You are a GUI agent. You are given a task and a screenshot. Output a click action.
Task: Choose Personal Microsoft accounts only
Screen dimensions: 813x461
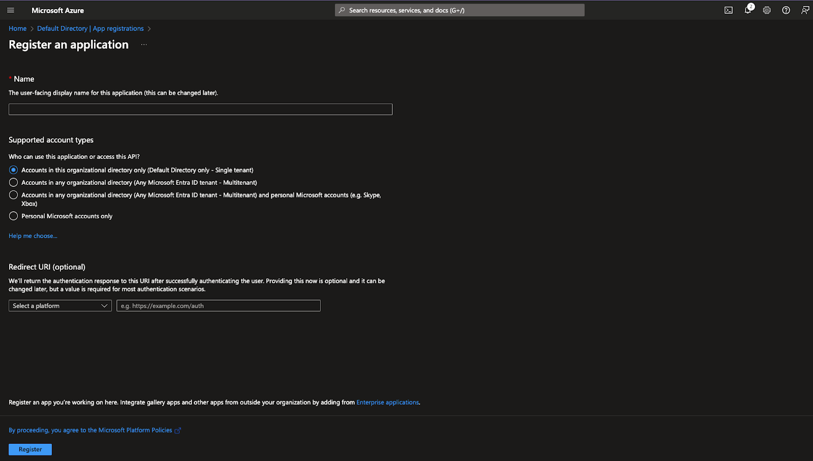point(13,216)
